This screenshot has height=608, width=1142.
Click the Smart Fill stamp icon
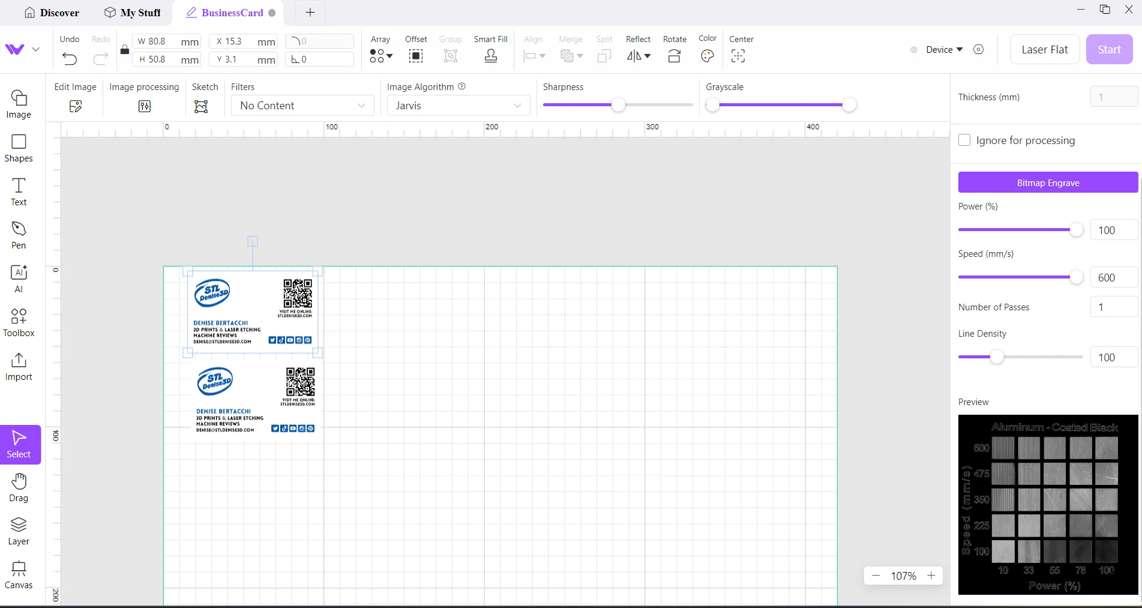(x=490, y=56)
